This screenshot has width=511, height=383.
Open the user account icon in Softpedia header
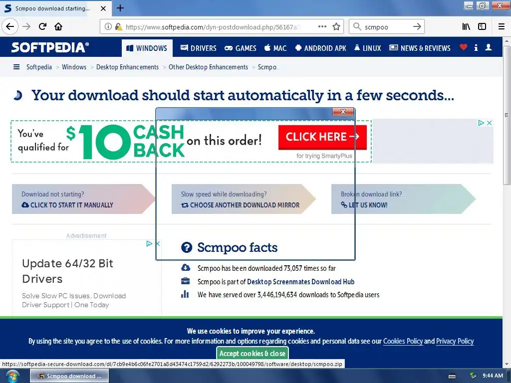pos(488,47)
